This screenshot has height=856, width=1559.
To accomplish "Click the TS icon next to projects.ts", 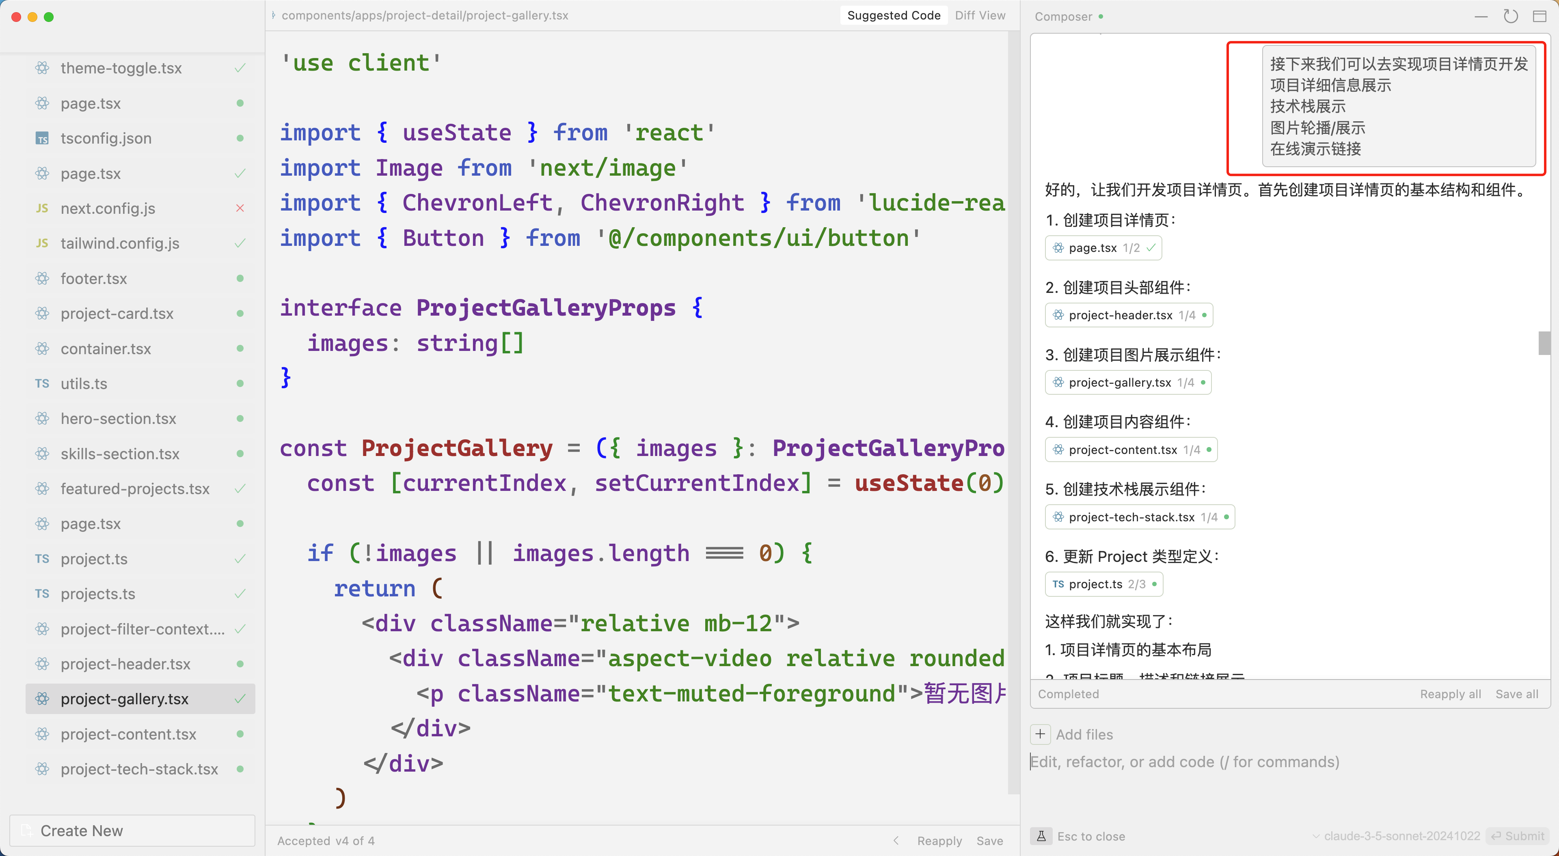I will (42, 594).
